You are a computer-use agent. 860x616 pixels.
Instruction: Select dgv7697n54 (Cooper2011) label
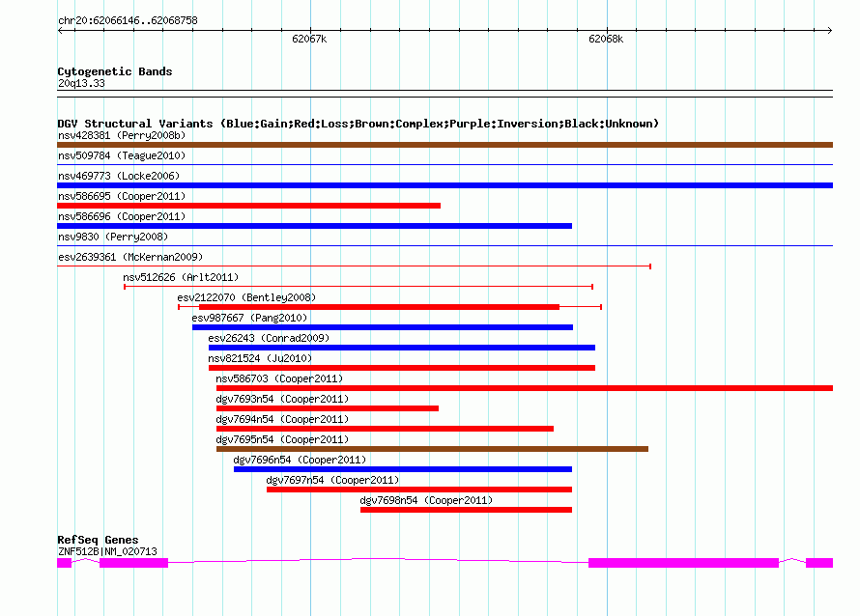333,480
